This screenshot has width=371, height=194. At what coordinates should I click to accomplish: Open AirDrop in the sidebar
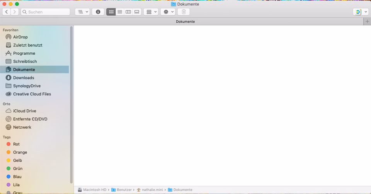[34, 37]
